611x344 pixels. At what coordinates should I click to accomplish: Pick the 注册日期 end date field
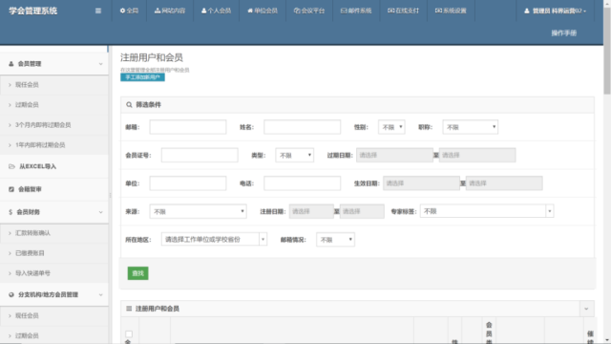362,211
